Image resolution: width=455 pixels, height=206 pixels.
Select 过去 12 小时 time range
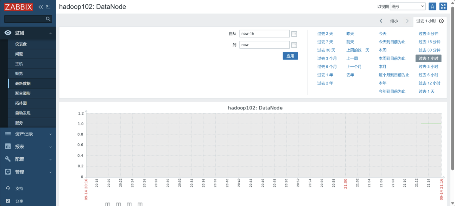(429, 83)
